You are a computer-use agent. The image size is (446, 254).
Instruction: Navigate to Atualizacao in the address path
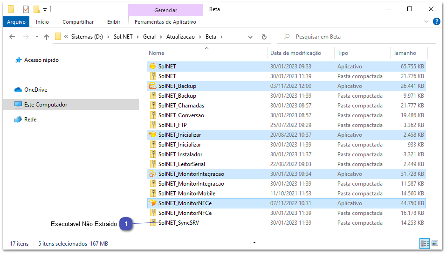(180, 37)
